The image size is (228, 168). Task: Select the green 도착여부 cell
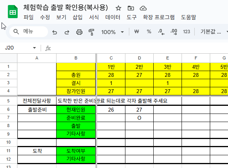point(76,151)
